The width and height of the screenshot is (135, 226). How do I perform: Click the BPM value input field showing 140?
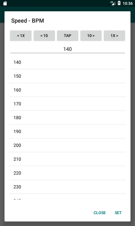(x=67, y=49)
